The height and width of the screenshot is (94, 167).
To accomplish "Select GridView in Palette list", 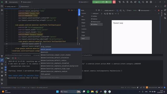I will [x=97, y=24].
